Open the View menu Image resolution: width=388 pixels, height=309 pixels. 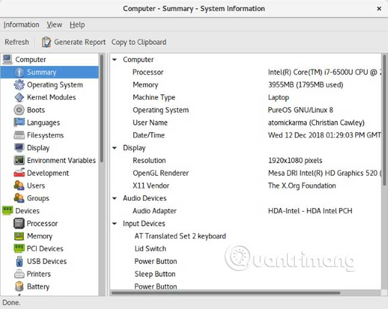pos(54,25)
